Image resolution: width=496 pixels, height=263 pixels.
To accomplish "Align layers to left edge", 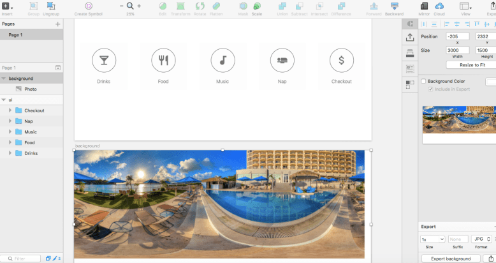I will [447, 24].
